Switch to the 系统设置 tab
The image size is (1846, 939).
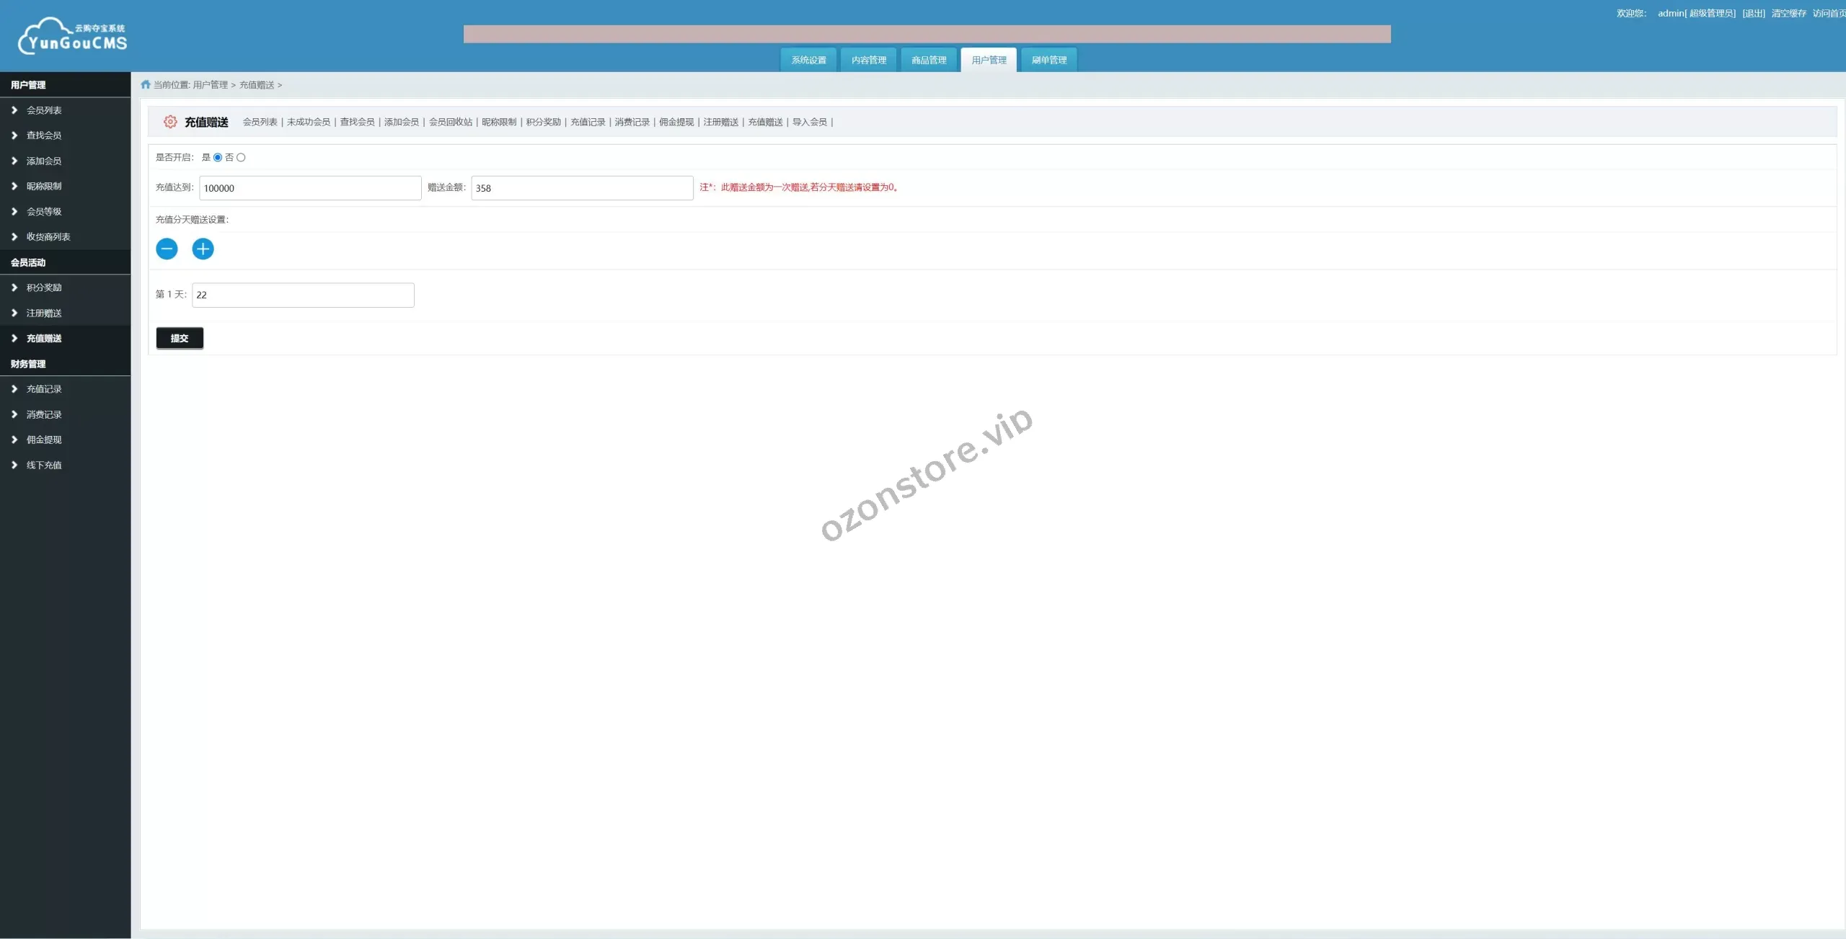pos(808,60)
